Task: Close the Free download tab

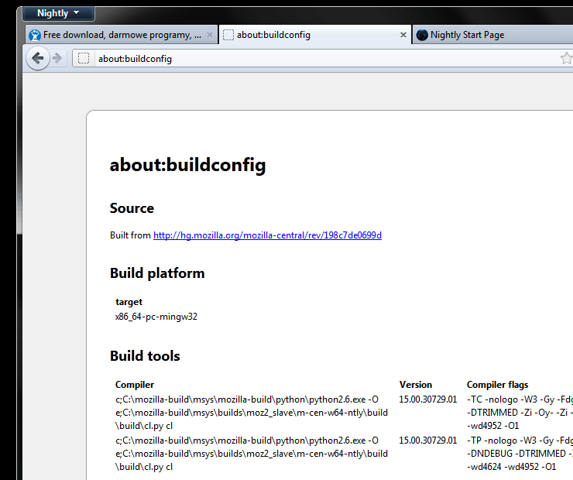Action: [x=210, y=35]
